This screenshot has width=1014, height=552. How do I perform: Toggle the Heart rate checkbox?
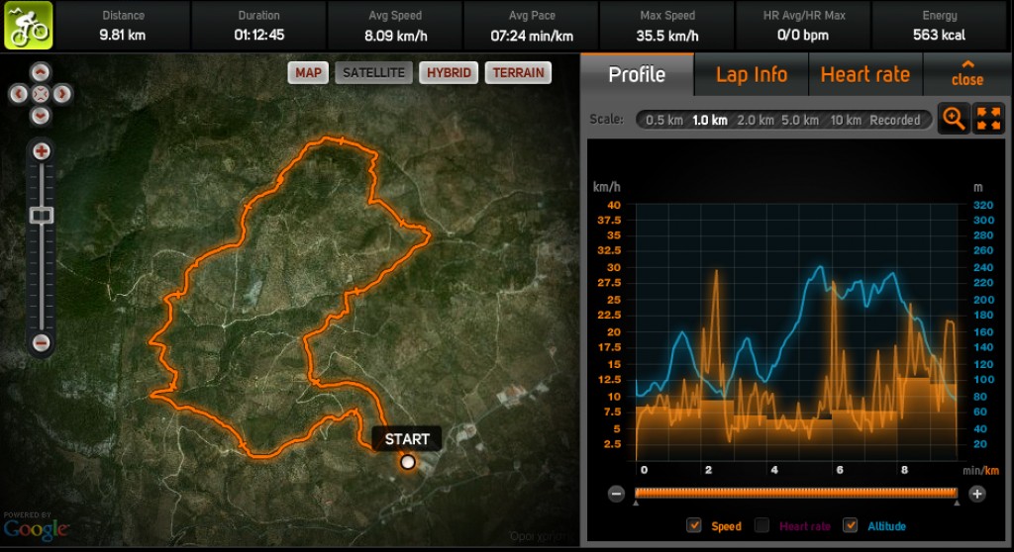tap(762, 525)
